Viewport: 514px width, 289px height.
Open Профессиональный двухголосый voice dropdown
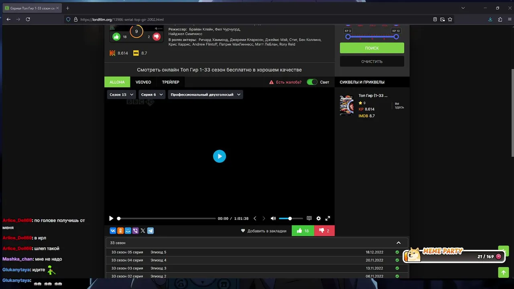(x=206, y=95)
